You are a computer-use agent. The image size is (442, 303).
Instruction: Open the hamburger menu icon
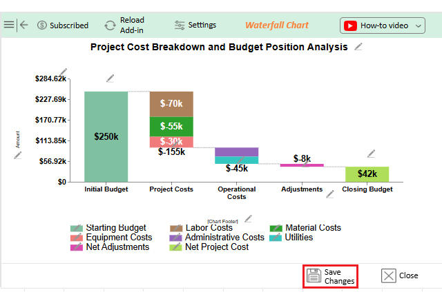tap(9, 25)
